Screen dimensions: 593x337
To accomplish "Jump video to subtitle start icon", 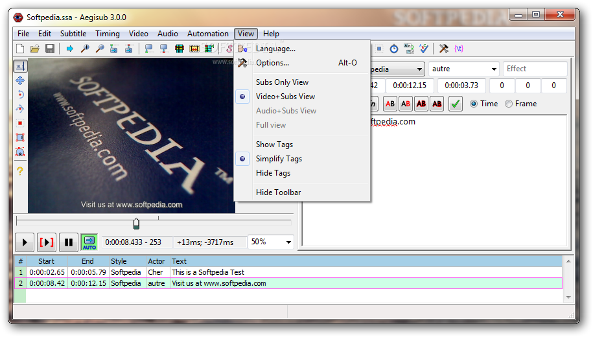I will [114, 49].
